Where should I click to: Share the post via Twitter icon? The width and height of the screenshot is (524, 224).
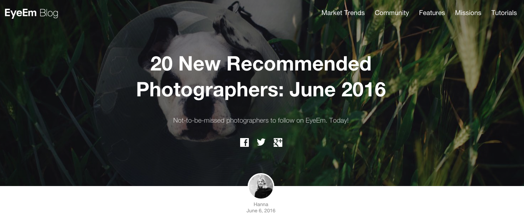[x=261, y=142]
